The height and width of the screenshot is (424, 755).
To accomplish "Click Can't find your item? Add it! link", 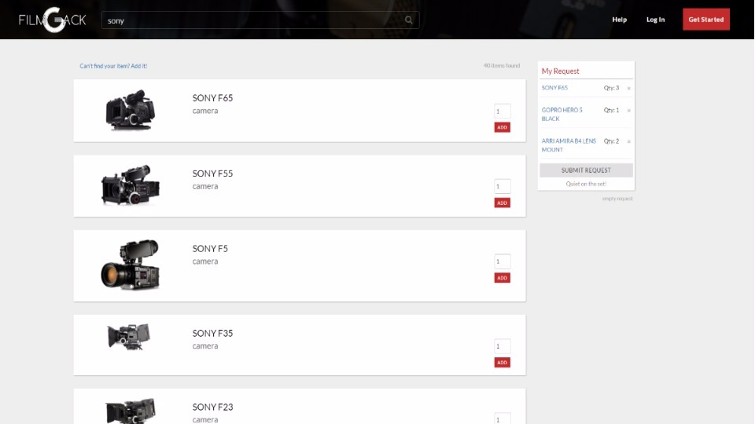I will pyautogui.click(x=113, y=66).
